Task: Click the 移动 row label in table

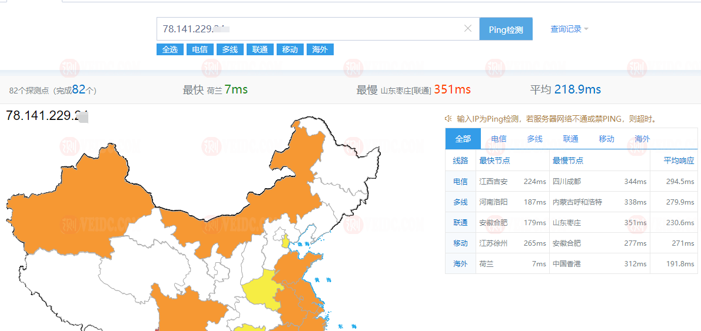Action: pyautogui.click(x=460, y=243)
